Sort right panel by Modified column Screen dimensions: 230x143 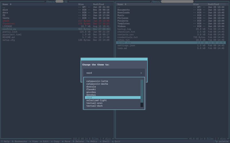click(x=213, y=4)
